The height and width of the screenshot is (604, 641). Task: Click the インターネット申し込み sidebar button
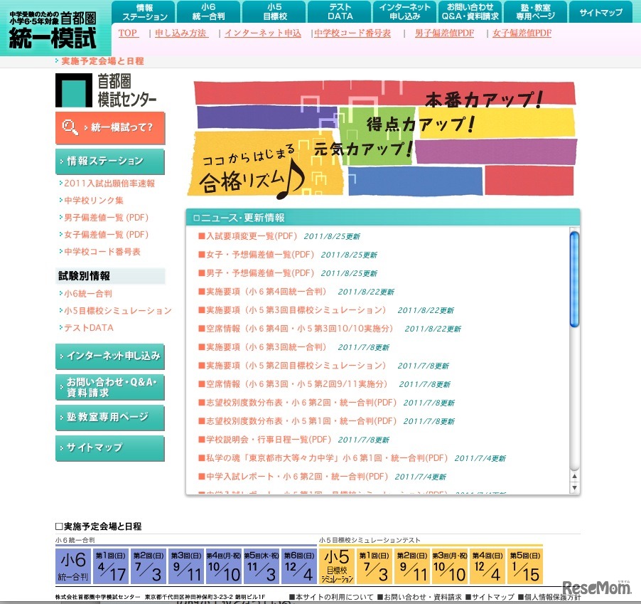110,354
